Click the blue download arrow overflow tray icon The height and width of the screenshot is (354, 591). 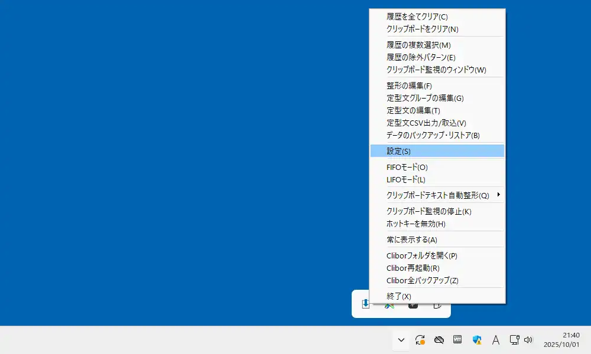(366, 304)
